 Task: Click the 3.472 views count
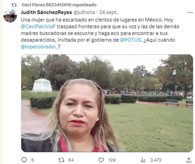(x=156, y=160)
